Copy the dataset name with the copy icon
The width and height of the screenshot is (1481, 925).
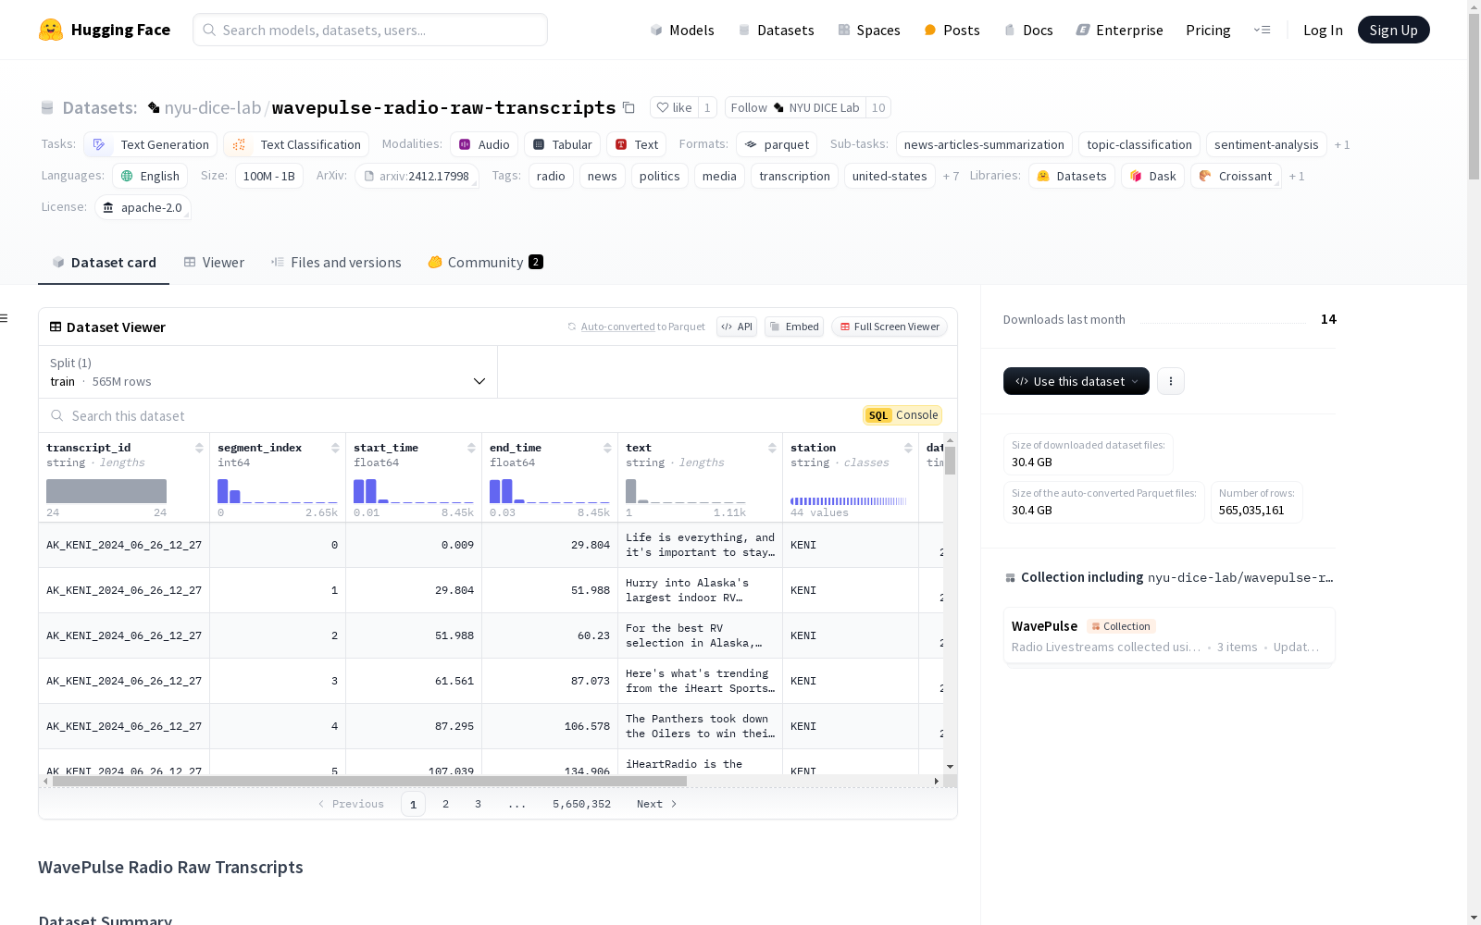pyautogui.click(x=628, y=107)
